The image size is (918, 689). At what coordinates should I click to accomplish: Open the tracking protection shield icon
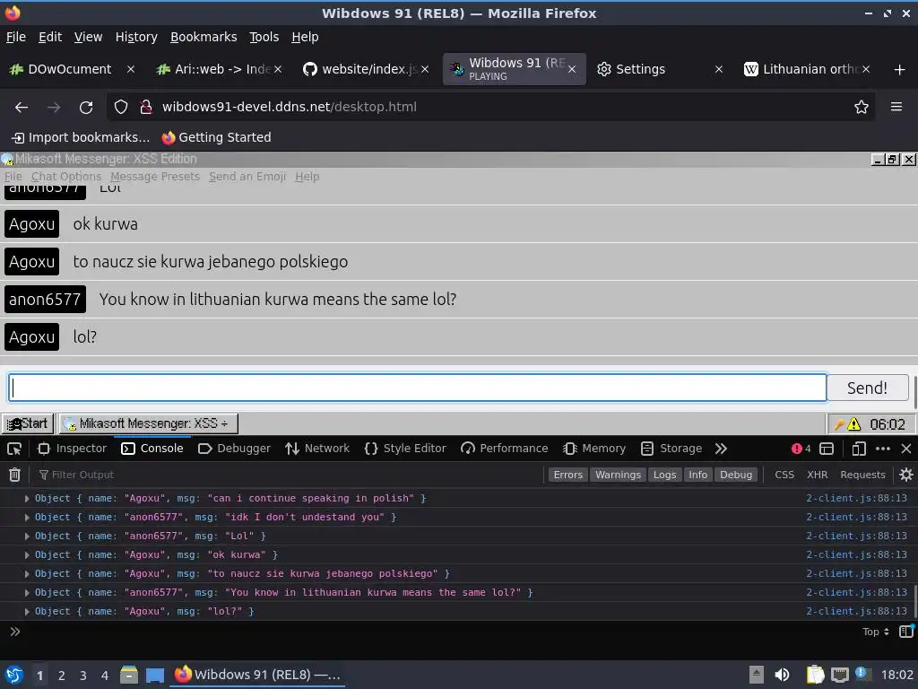[x=121, y=108]
